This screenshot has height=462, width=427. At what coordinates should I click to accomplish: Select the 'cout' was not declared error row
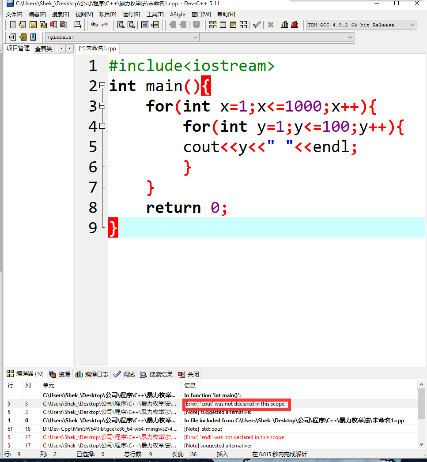tap(211, 404)
